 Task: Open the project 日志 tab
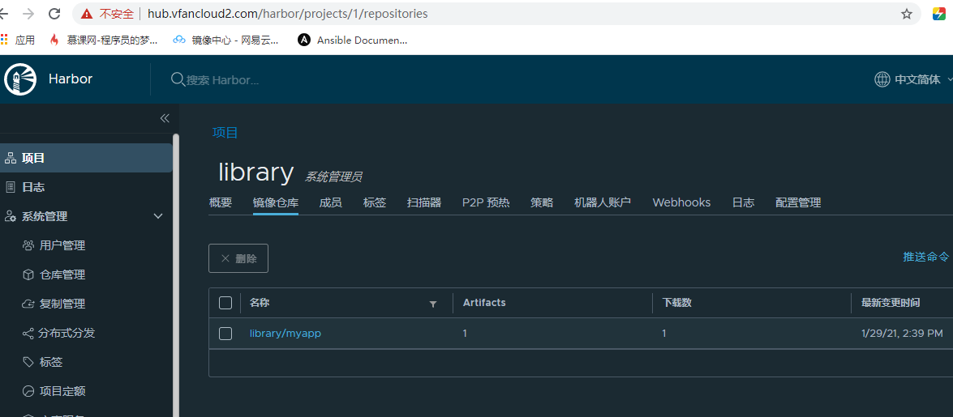pos(743,202)
